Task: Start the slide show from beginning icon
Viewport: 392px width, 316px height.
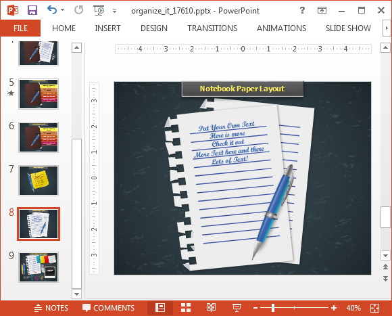Action: pyautogui.click(x=99, y=11)
